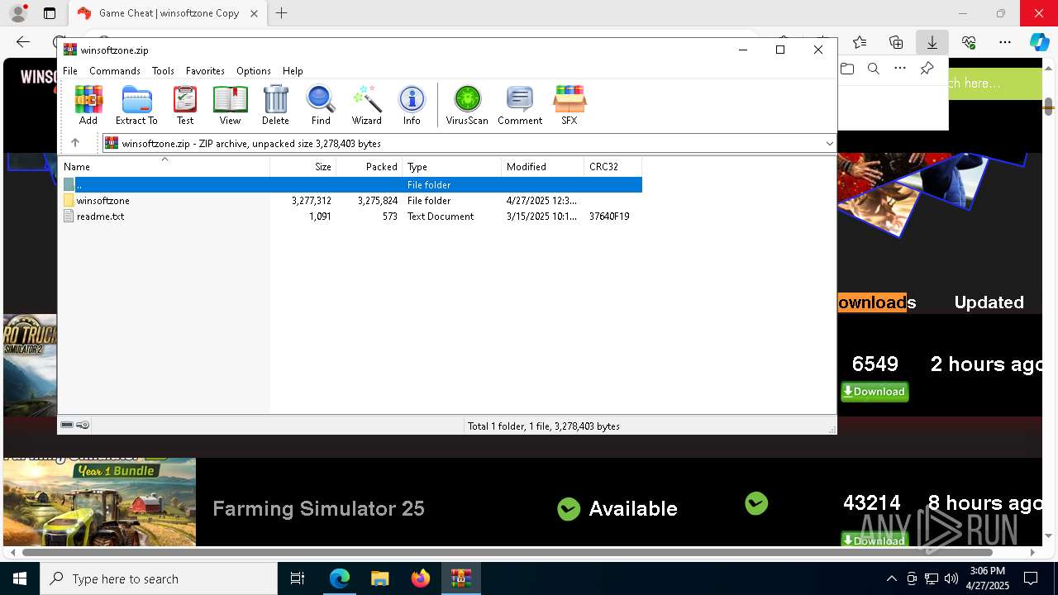Click the SFX toolbar icon
Viewport: 1058px width, 595px height.
pyautogui.click(x=570, y=105)
